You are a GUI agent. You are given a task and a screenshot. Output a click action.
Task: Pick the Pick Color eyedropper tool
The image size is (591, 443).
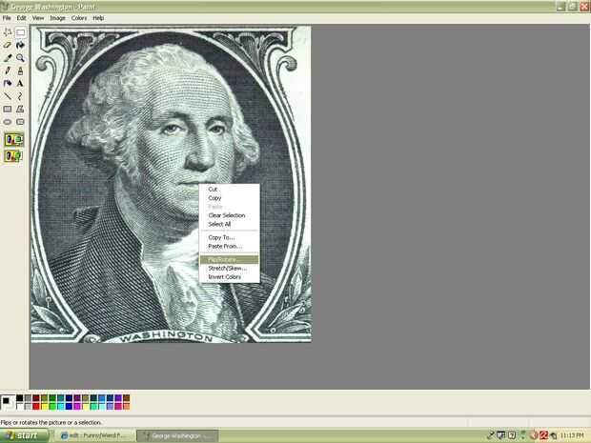coord(8,58)
